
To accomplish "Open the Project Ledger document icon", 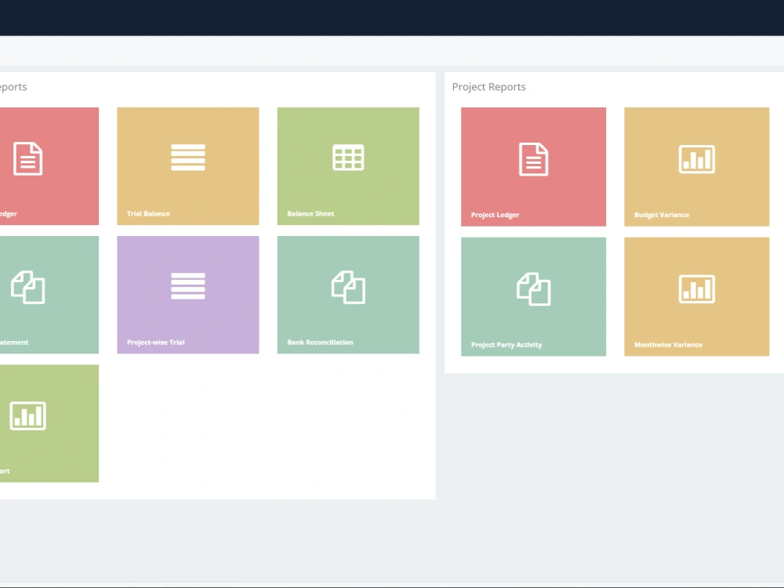I will tap(533, 159).
